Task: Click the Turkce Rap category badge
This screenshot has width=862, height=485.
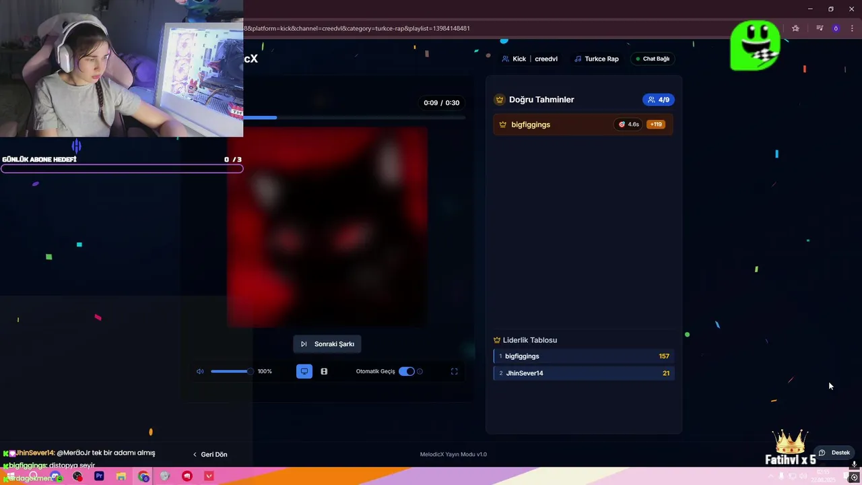Action: (596, 59)
